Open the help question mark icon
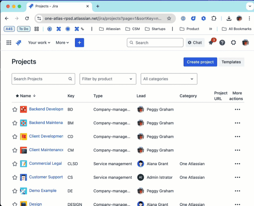 pos(222,42)
